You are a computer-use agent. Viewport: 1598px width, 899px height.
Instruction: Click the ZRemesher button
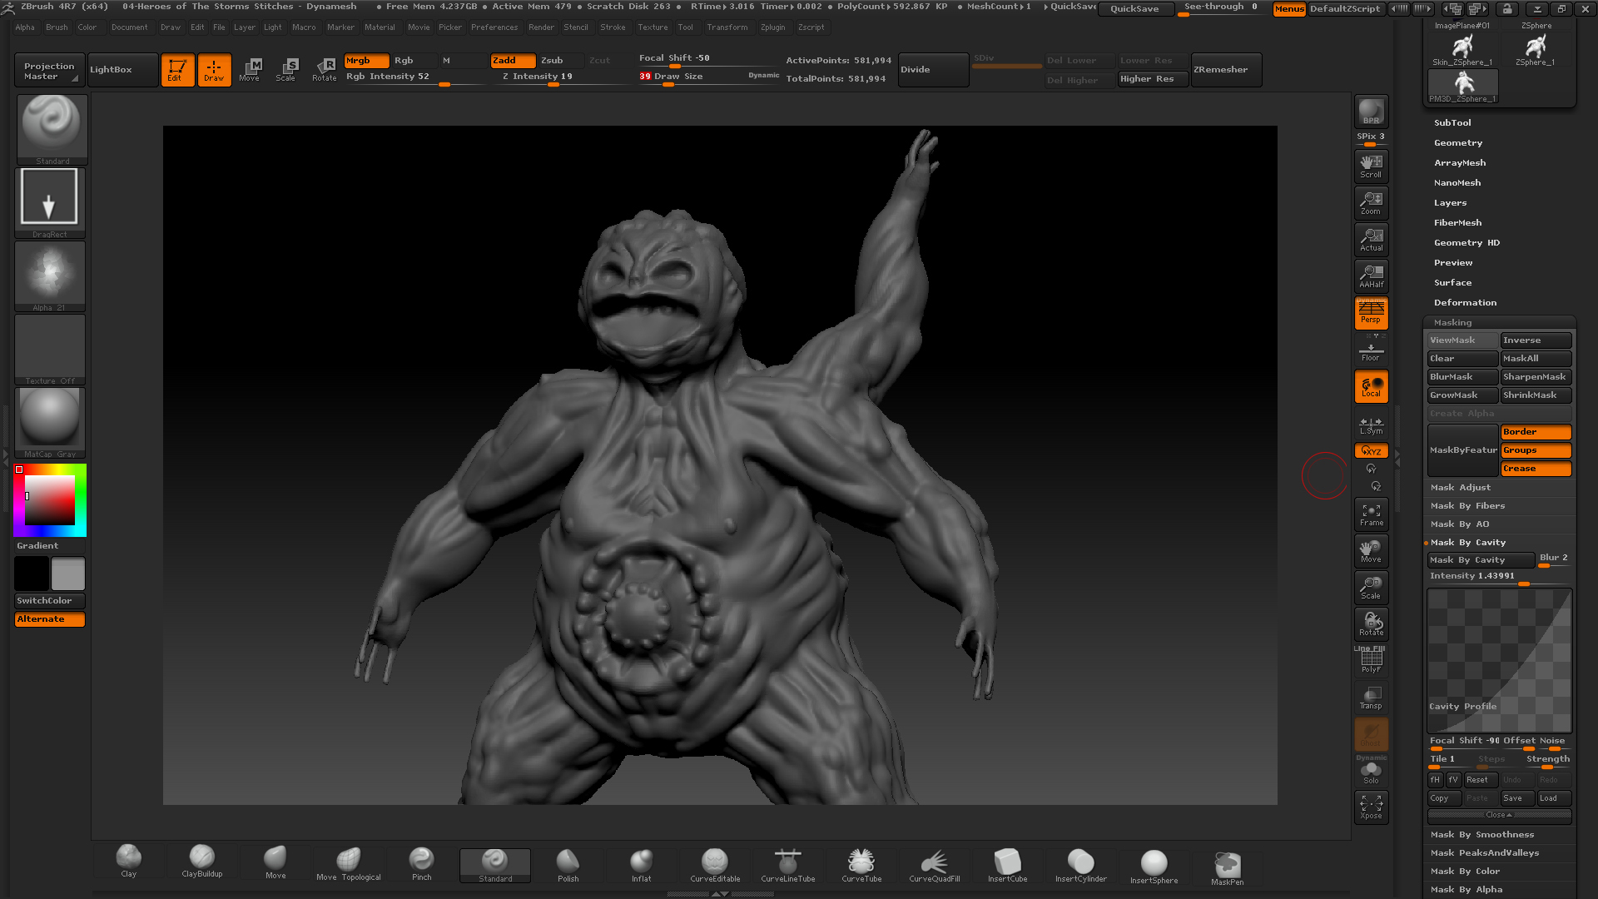[x=1227, y=70]
